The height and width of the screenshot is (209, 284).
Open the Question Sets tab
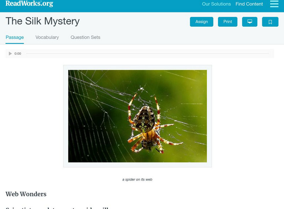(85, 37)
